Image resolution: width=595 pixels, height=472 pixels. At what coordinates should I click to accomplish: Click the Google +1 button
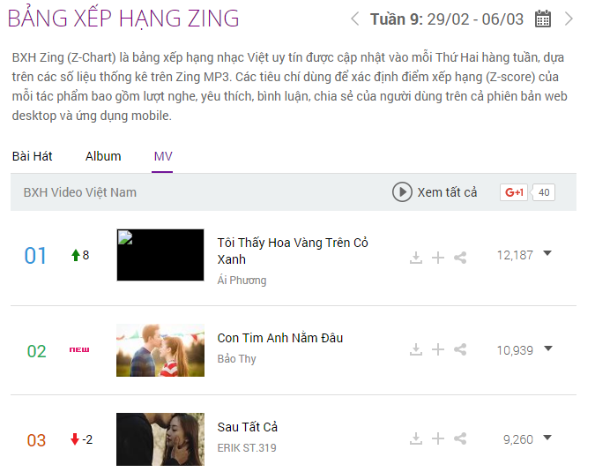tap(513, 192)
